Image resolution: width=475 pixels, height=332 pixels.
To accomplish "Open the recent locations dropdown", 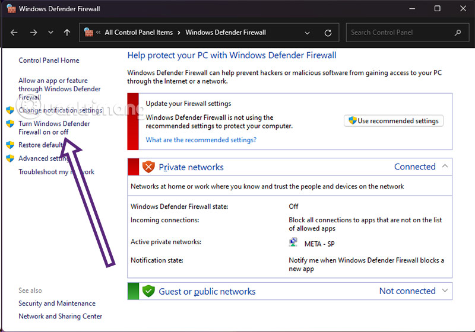I will [50, 33].
